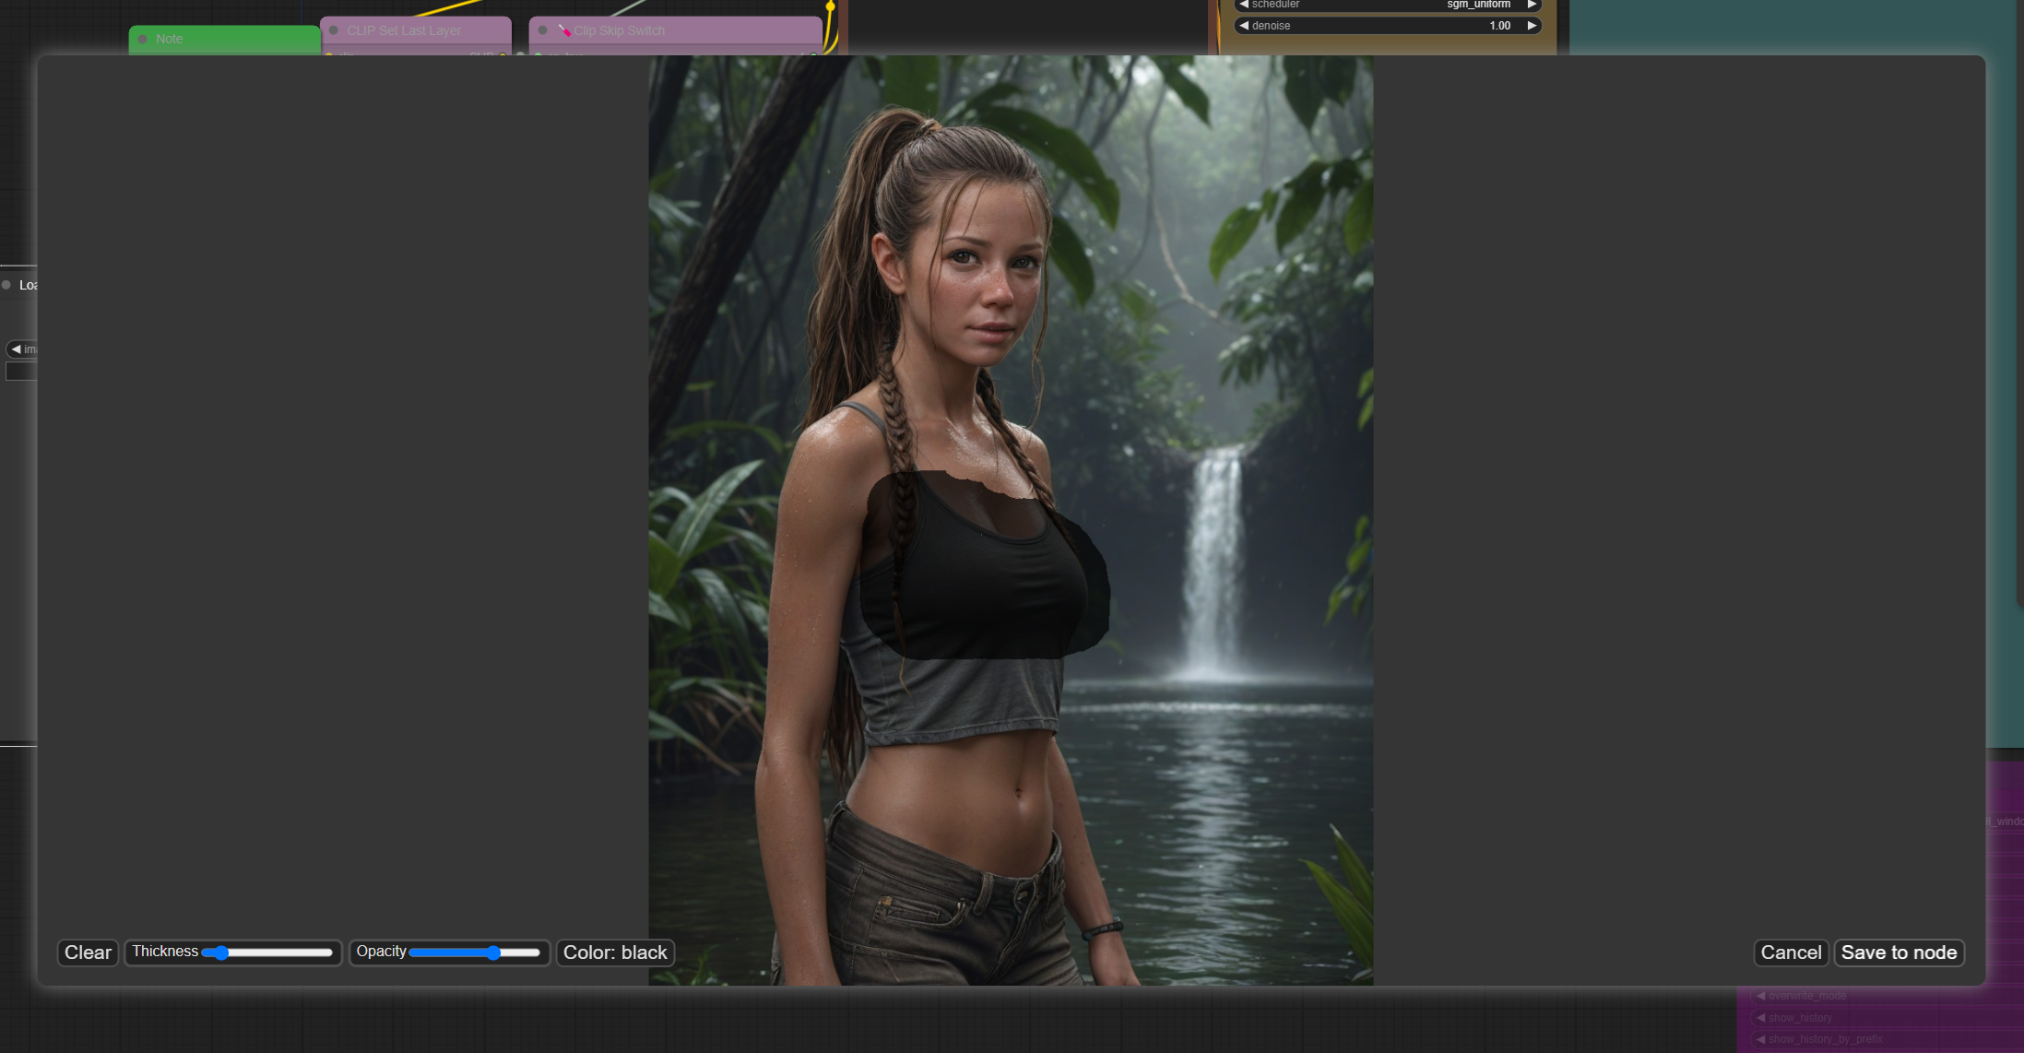Toggle the show_history left arrow
The width and height of the screenshot is (2024, 1053).
click(1760, 1018)
